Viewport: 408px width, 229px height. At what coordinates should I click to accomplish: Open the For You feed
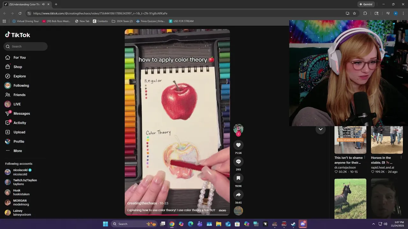[19, 58]
